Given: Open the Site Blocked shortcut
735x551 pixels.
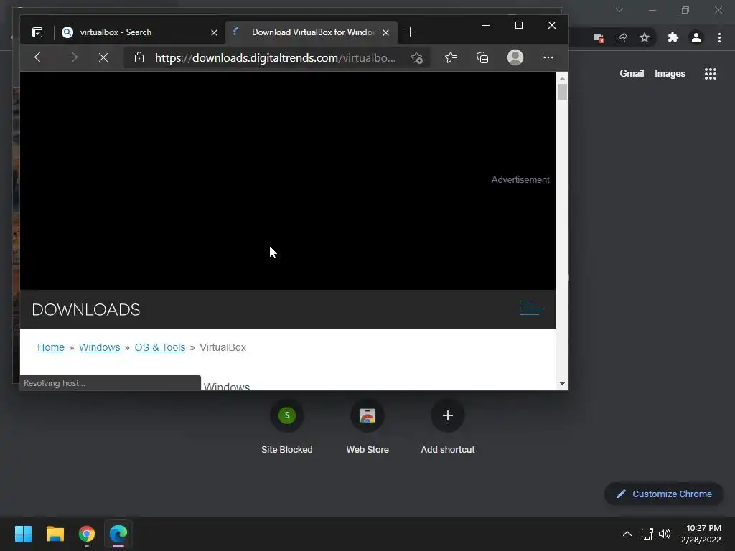Looking at the screenshot, I should tap(287, 426).
